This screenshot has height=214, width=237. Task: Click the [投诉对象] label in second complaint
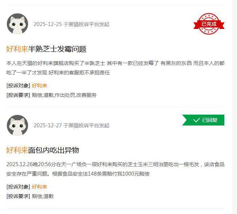(18, 187)
